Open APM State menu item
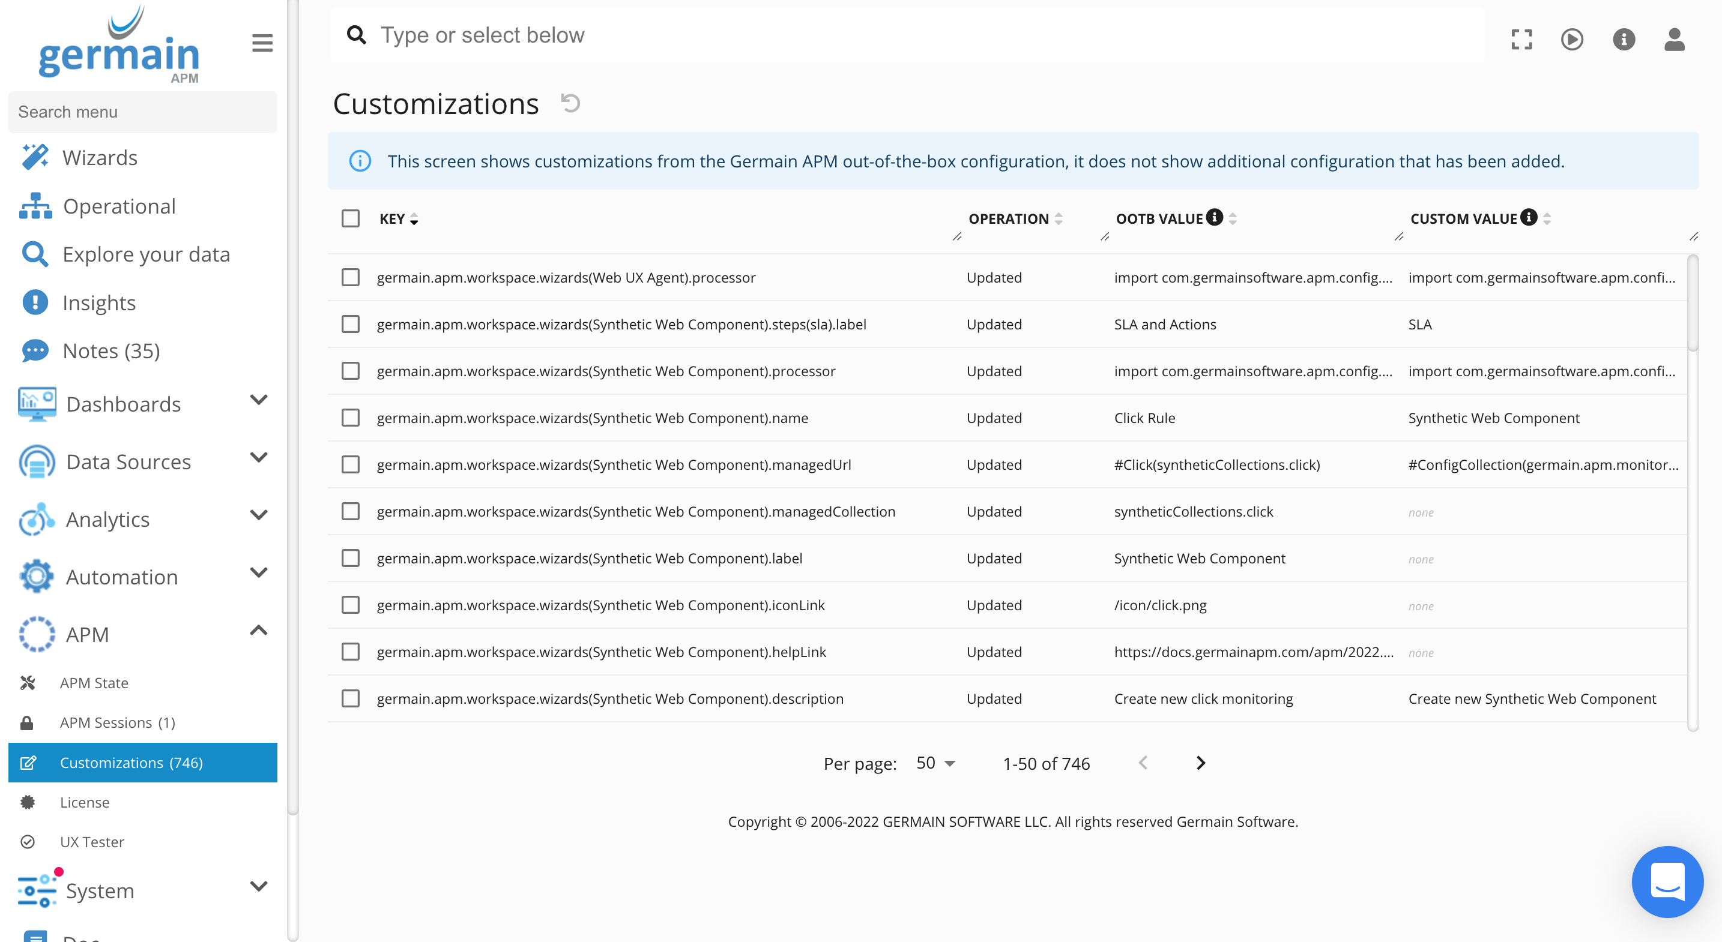1722x942 pixels. pos(94,683)
